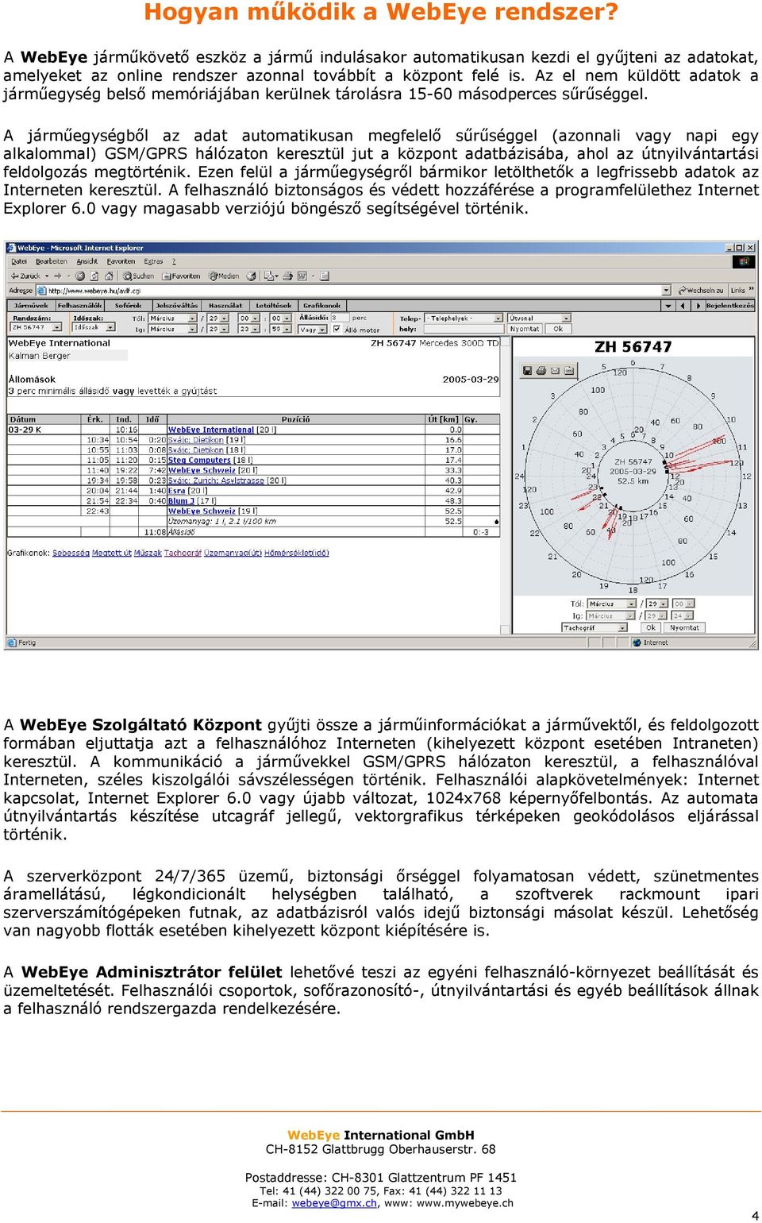This screenshot has height=1223, width=762.
Task: Click the printer icon above tachograph chart
Action: click(x=541, y=370)
